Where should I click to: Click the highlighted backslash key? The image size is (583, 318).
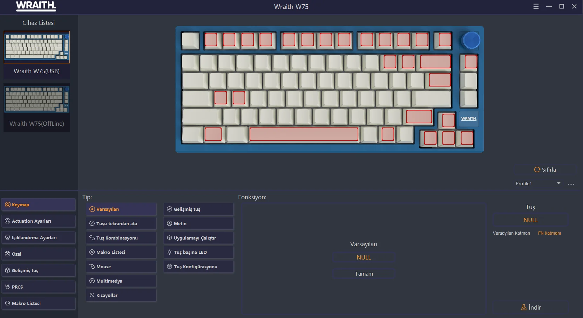pyautogui.click(x=440, y=80)
